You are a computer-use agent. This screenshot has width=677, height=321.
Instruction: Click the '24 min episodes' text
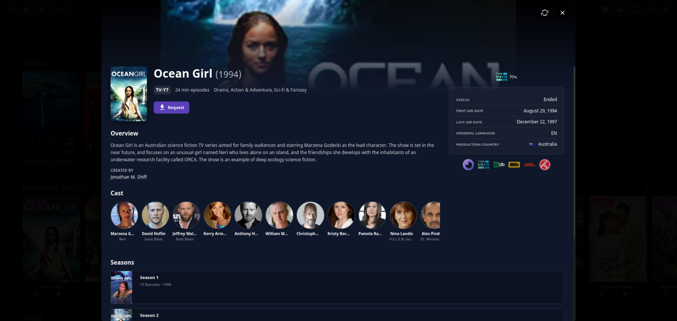[192, 90]
